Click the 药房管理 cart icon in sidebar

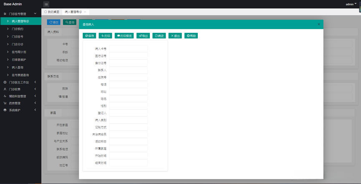[x=5, y=103]
